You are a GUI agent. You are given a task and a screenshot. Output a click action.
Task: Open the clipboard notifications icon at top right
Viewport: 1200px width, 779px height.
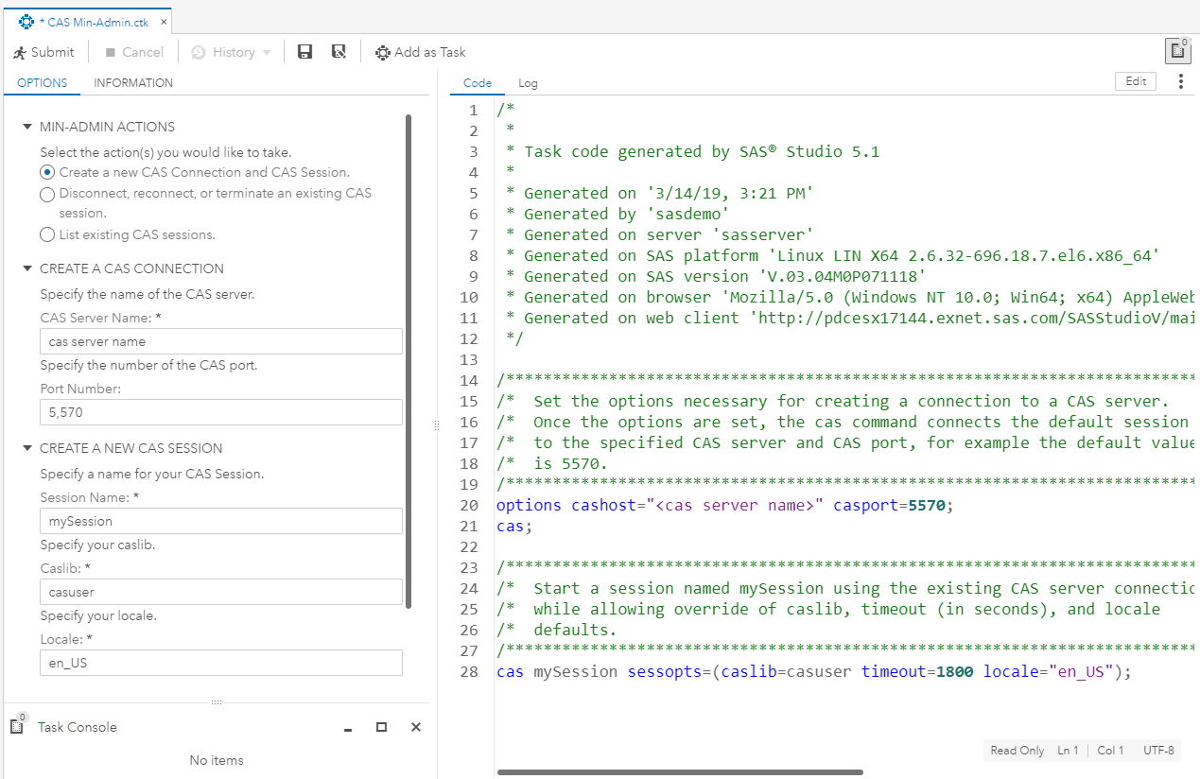click(1177, 51)
